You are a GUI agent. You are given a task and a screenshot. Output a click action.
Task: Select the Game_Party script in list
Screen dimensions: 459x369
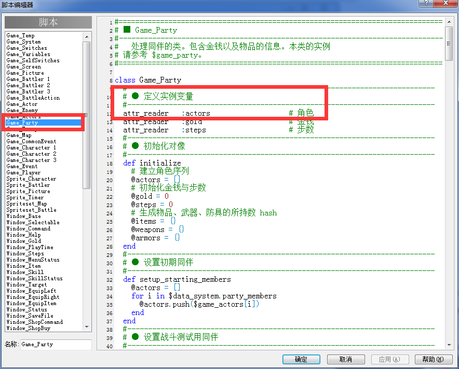tap(43, 123)
